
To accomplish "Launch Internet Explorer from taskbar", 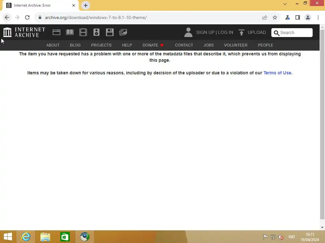I will (26, 237).
